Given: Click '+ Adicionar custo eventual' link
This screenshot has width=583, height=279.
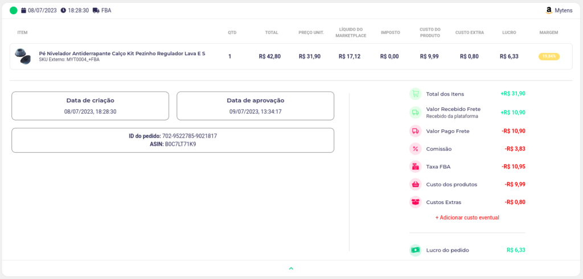Looking at the screenshot, I should pyautogui.click(x=467, y=218).
